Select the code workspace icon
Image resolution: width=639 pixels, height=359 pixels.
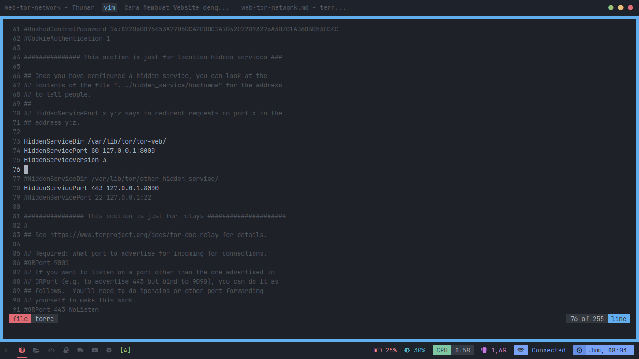pos(51,350)
